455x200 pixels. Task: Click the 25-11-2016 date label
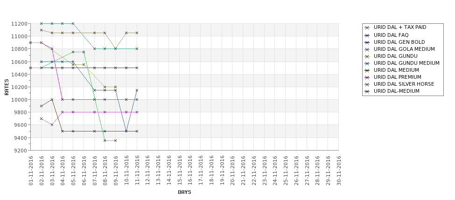pos(286,171)
